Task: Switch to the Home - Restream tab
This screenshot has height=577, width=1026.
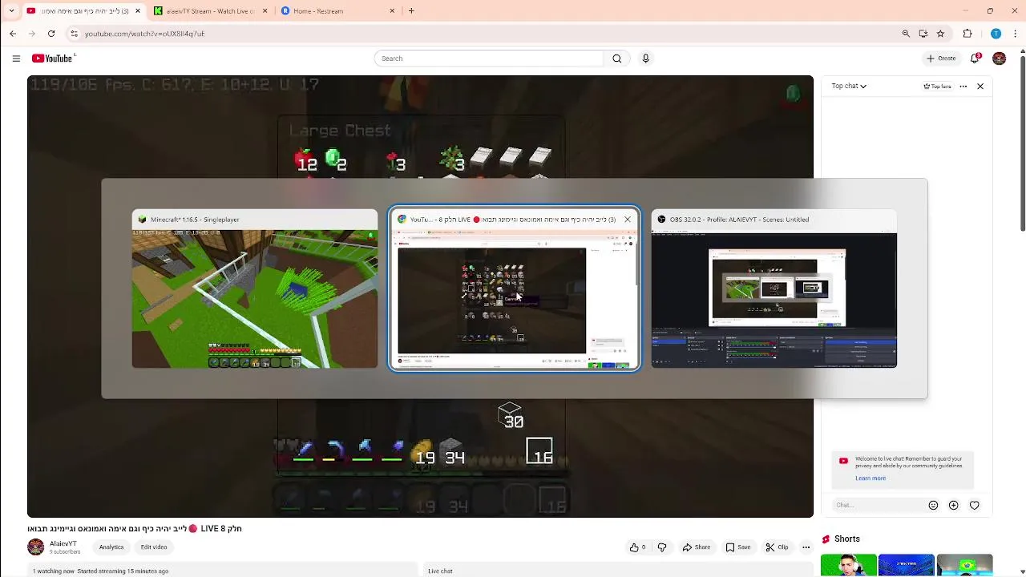Action: pyautogui.click(x=338, y=11)
